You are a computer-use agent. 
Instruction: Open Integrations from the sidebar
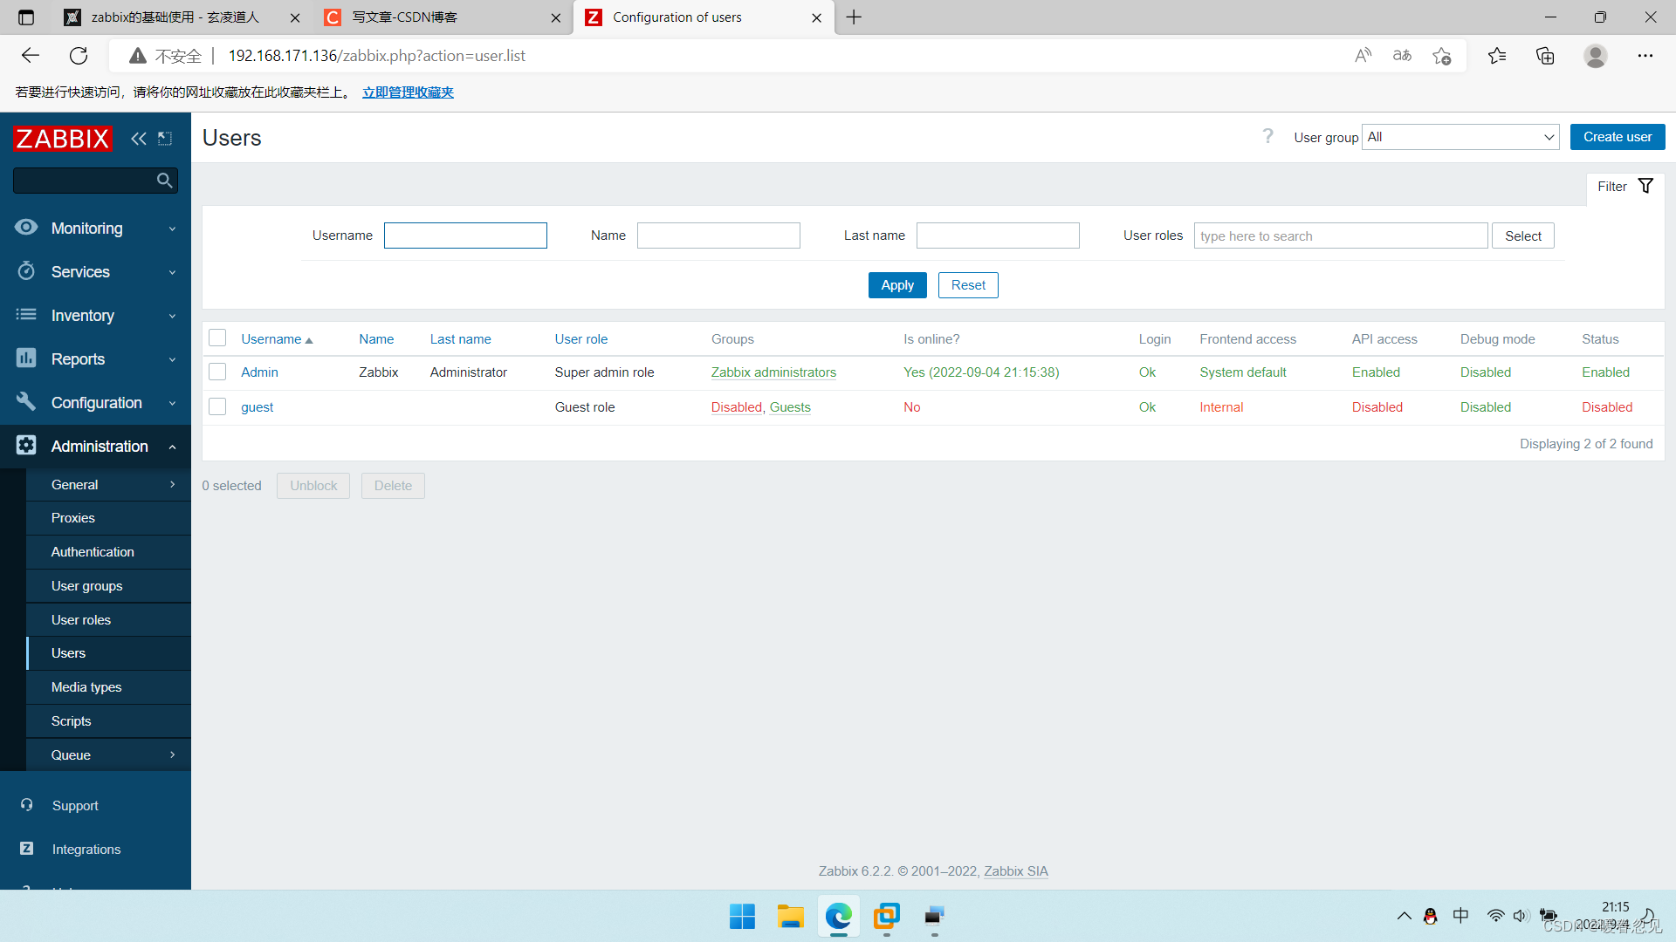(86, 849)
